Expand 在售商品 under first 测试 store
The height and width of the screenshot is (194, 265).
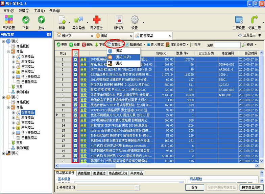[x=13, y=57]
